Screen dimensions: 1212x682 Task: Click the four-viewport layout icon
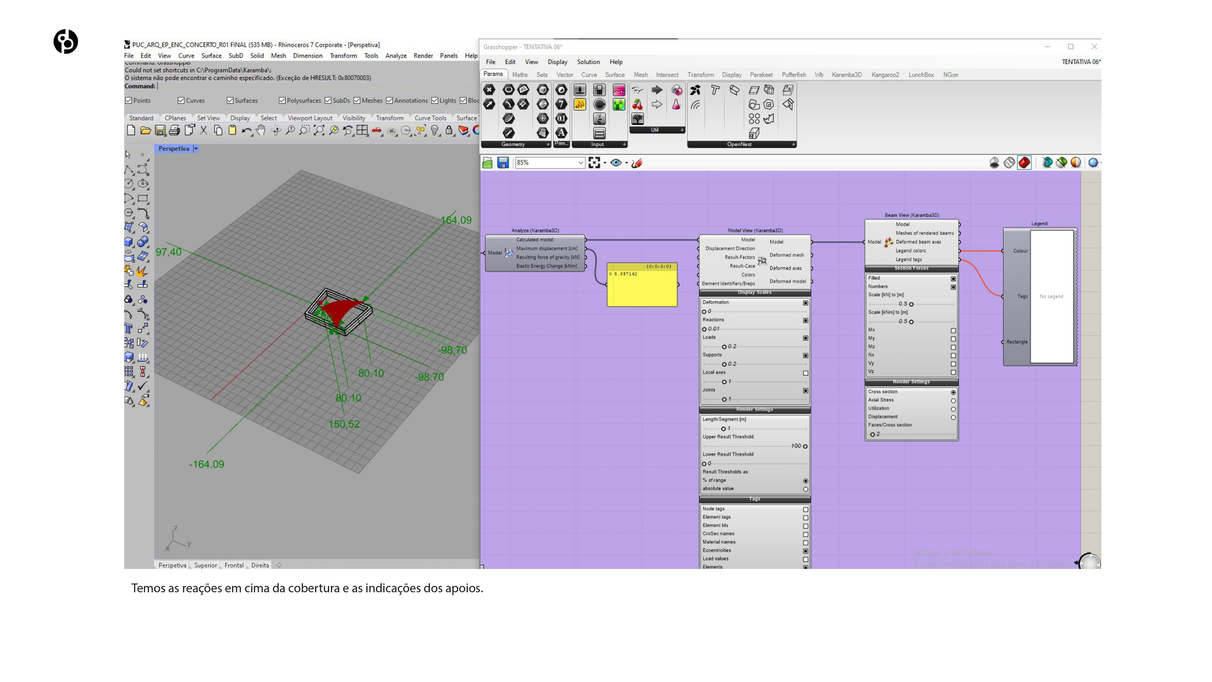pos(362,130)
